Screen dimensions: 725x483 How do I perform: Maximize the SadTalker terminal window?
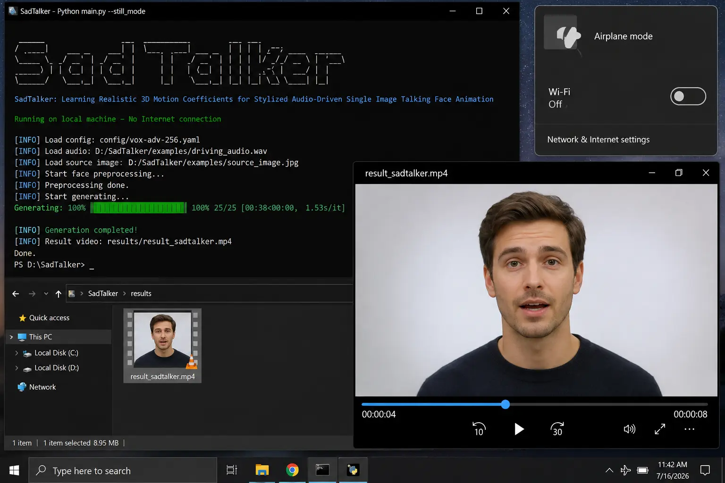[x=479, y=11]
